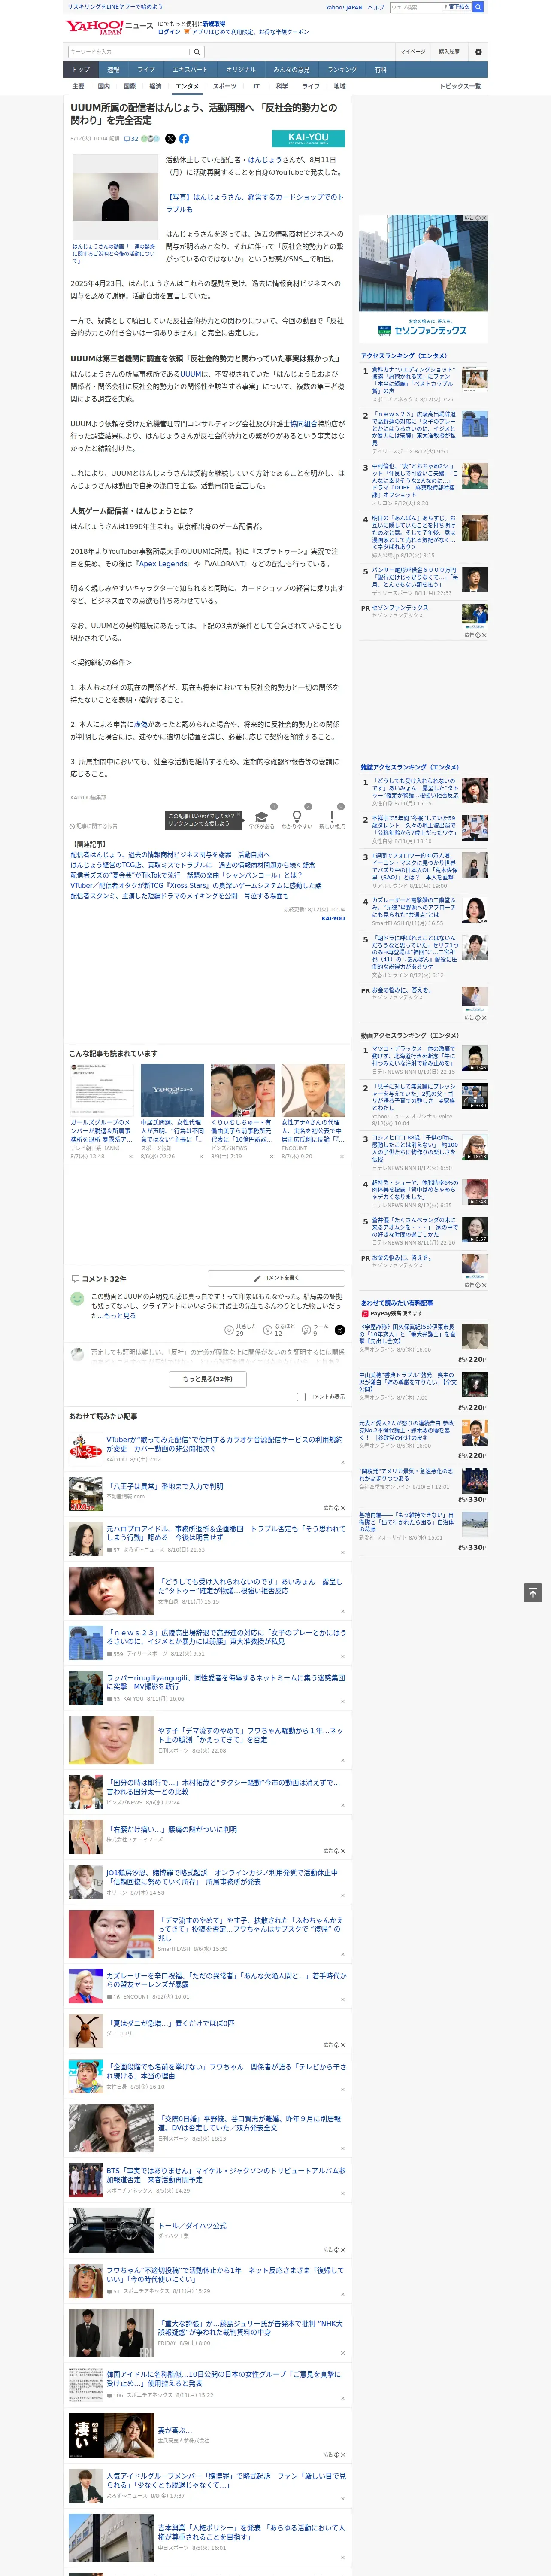Open the マイページ link
The image size is (551, 2576).
(412, 52)
